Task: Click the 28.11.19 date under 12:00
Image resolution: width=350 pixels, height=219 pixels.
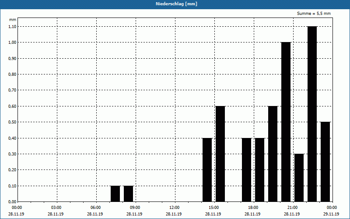Action: pyautogui.click(x=174, y=214)
